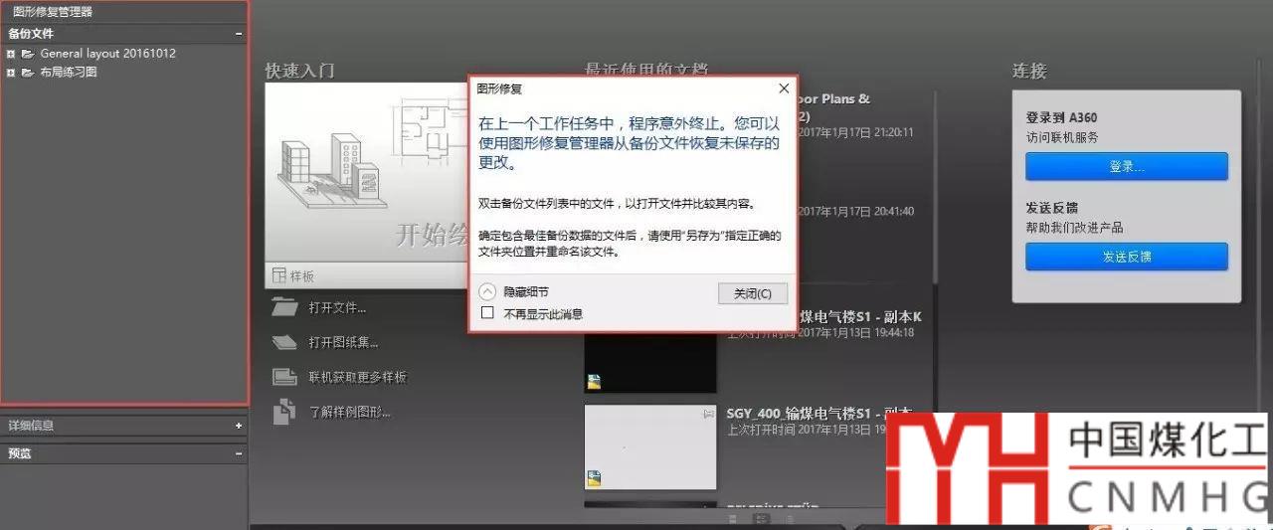The image size is (1273, 530).
Task: Collapse the 备份文件 section
Action: click(239, 34)
